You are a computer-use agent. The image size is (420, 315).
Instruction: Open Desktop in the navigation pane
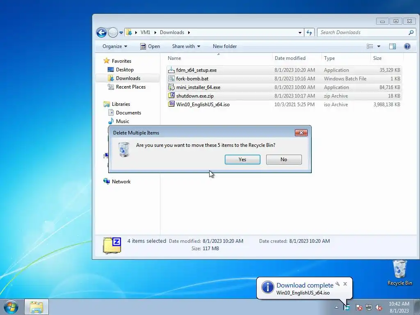coord(125,70)
